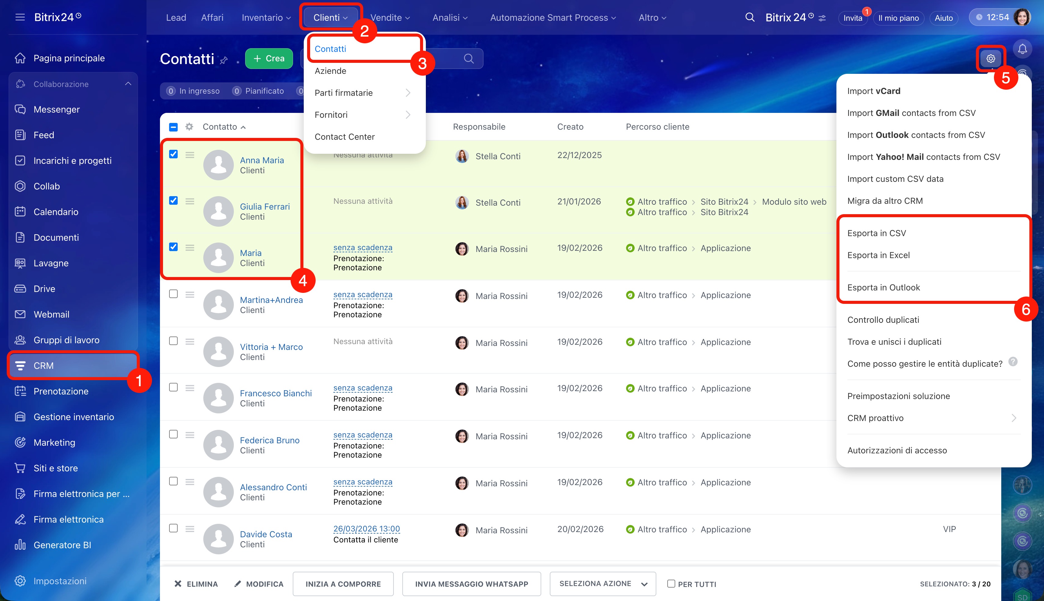Click the settings gear icon near Contatti

990,59
